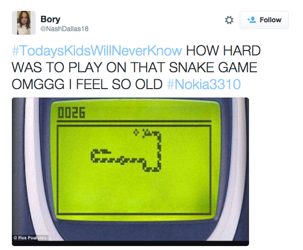This screenshot has width=303, height=250.
Task: Click the tweet text 'WAS TO PLAY ON THAT SNAKE GAME'
Action: [x=135, y=67]
